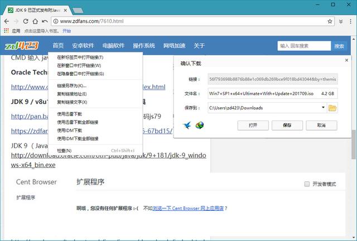Viewport: 357px width, 241px height.
Task: Open the Cent Browser web store link
Action: coord(188,208)
